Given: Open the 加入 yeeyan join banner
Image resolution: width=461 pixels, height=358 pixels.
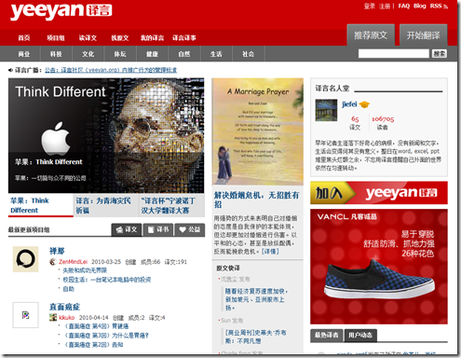Looking at the screenshot, I should (379, 193).
